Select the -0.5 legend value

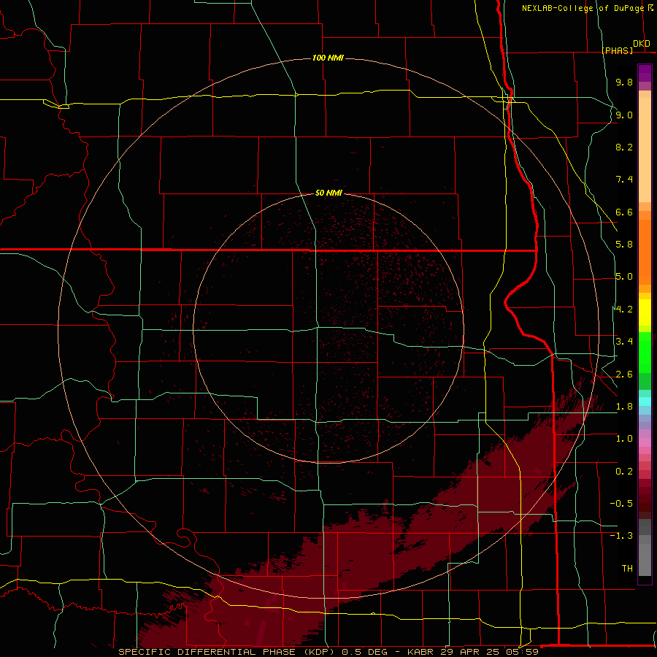pyautogui.click(x=621, y=504)
